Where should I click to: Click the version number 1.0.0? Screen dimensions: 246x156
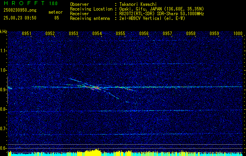[x=53, y=4]
